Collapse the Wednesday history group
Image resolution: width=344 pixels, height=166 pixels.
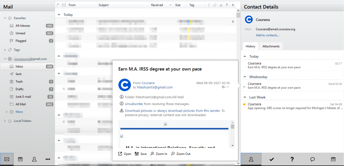(245, 77)
